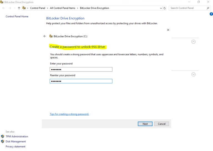Navigate up one level arrow
Image resolution: width=213 pixels, height=151 pixels.
click(x=19, y=8)
